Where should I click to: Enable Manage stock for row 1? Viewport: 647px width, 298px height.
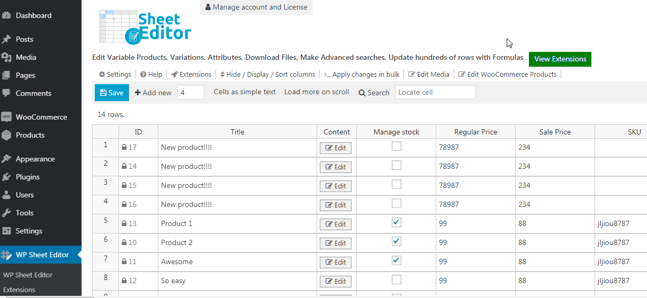pos(396,147)
